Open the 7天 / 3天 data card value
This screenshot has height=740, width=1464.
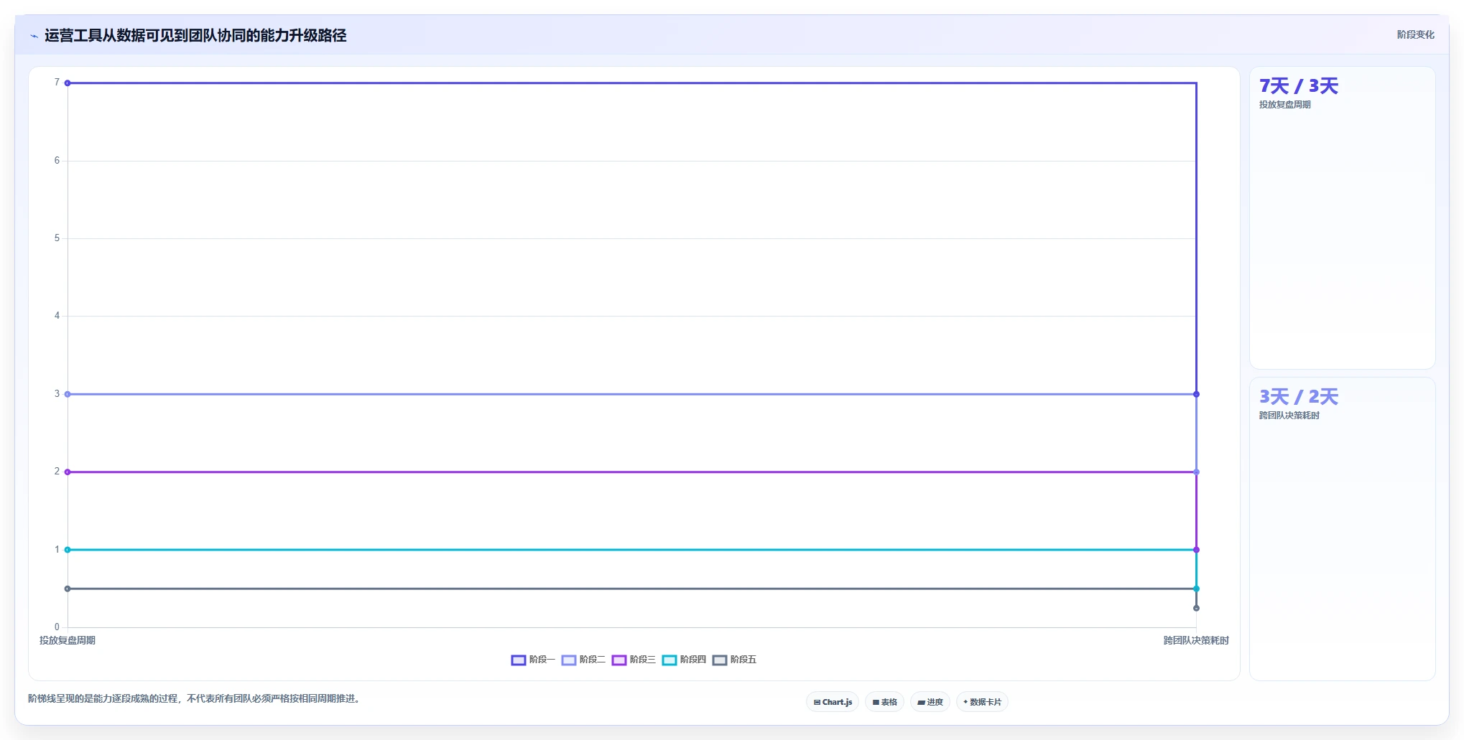coord(1299,86)
